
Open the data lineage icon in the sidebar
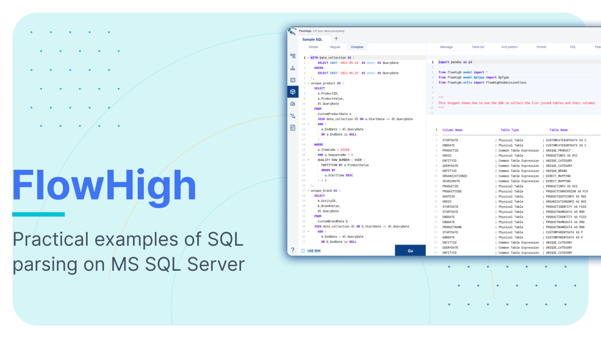[292, 116]
